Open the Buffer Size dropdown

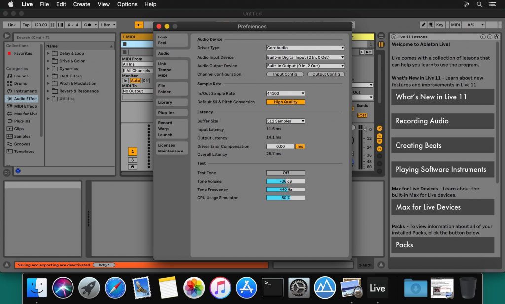coord(285,121)
